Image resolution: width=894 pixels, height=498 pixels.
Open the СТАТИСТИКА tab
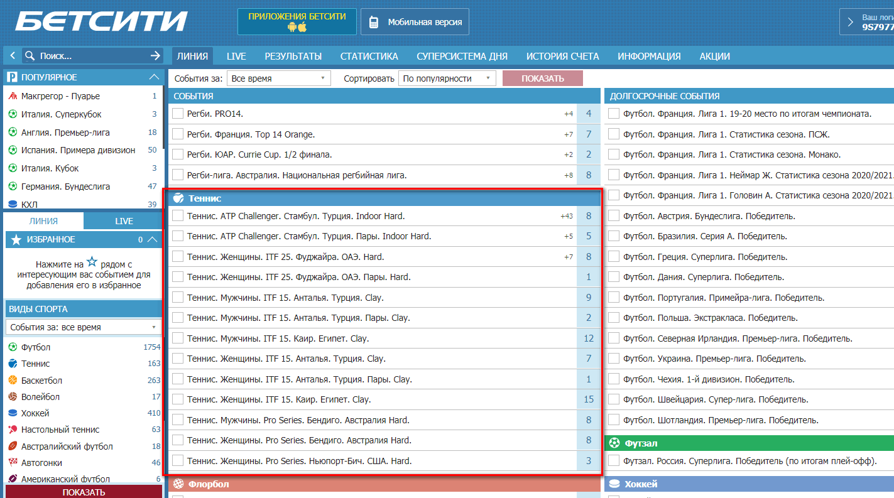(369, 56)
